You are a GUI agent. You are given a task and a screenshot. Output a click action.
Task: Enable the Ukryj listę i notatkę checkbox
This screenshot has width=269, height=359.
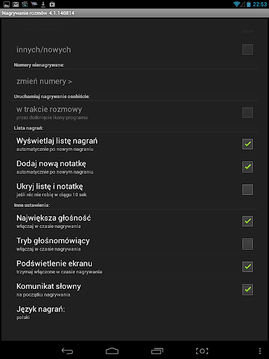click(247, 189)
